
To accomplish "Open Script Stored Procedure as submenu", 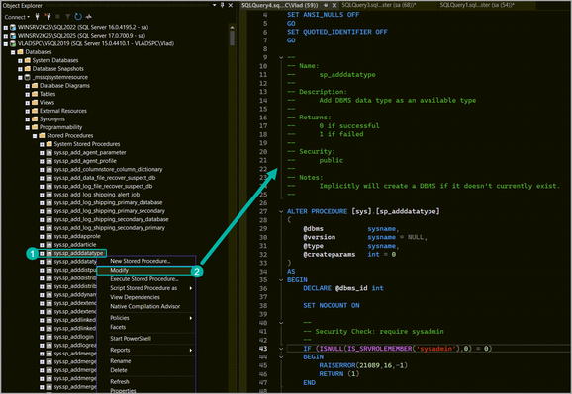I will pos(145,288).
